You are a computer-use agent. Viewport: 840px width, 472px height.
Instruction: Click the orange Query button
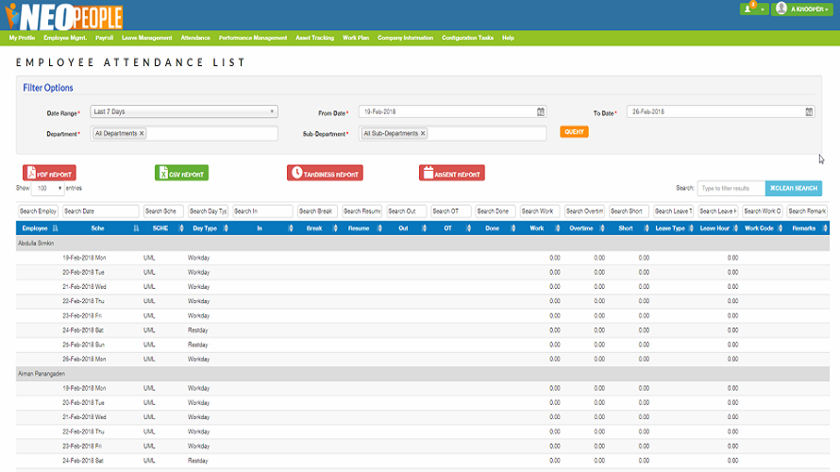pyautogui.click(x=574, y=131)
